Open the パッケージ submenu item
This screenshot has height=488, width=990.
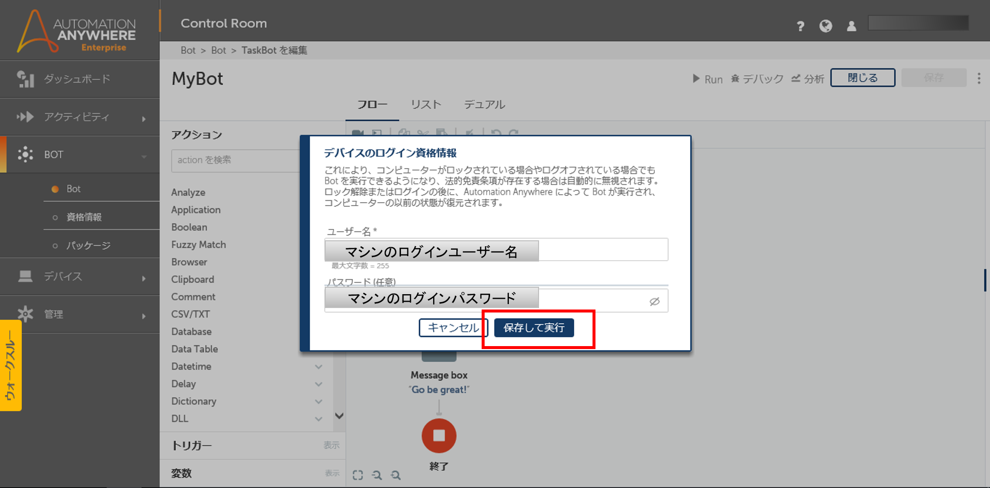click(x=88, y=245)
